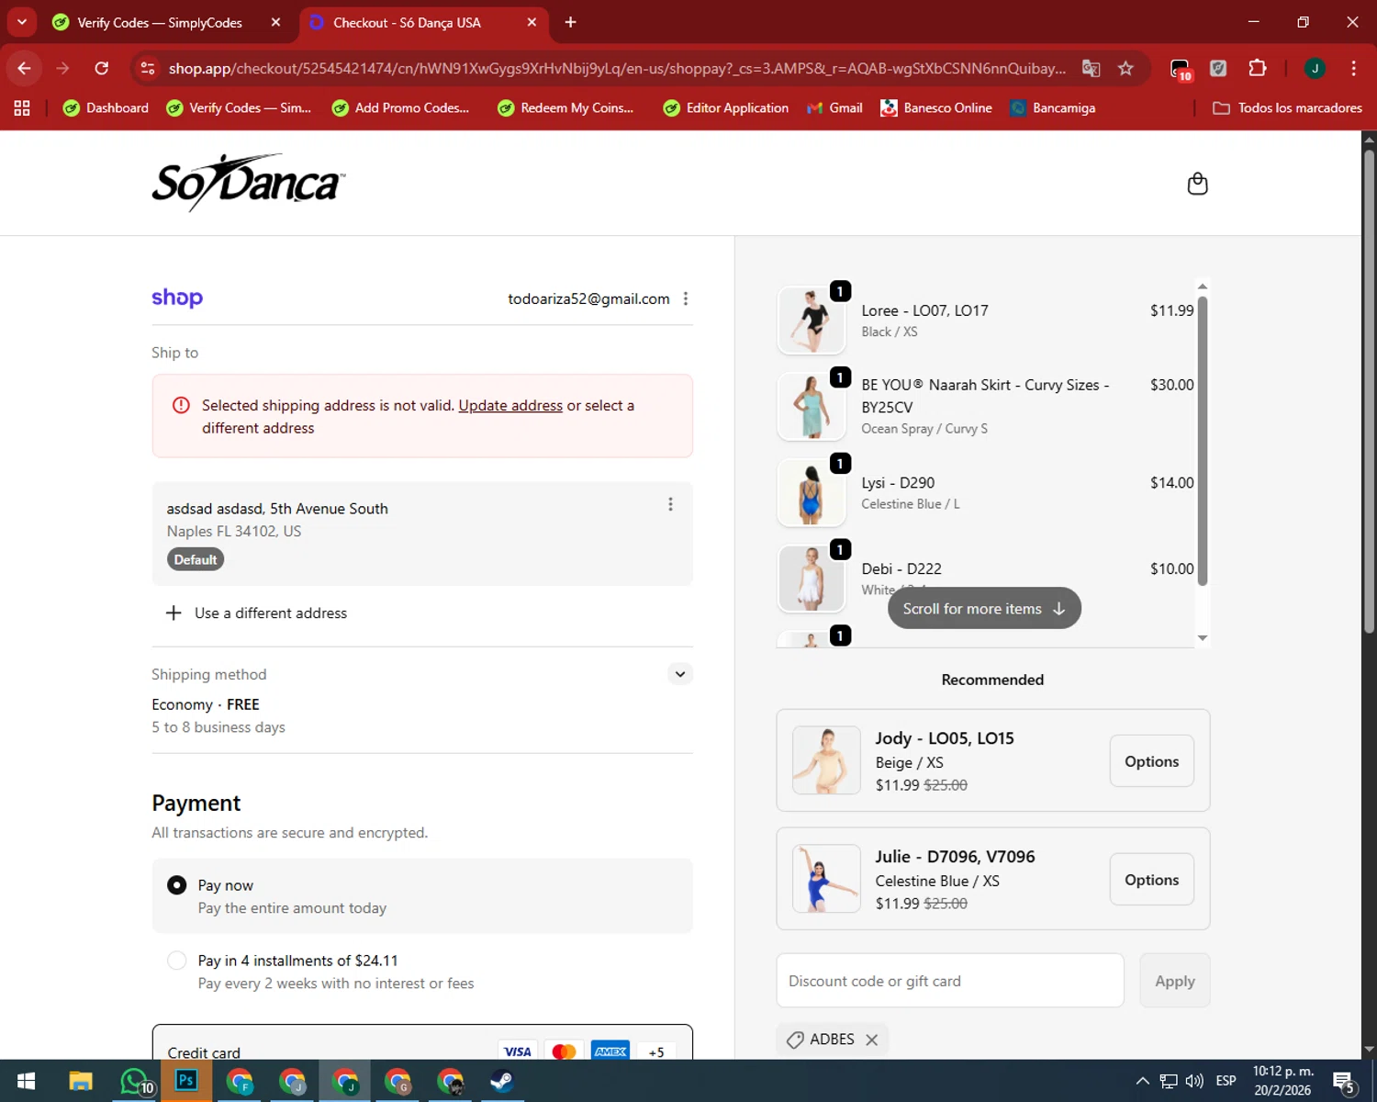Click the Update address link
The height and width of the screenshot is (1102, 1377).
tap(510, 405)
